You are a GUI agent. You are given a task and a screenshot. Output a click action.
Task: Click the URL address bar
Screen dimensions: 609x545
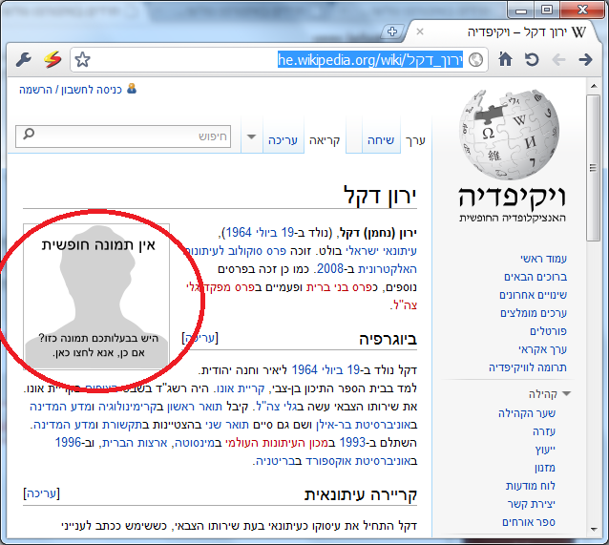(279, 60)
